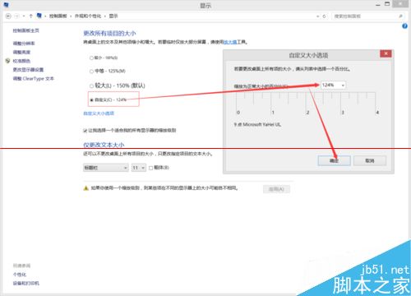Click the 9 点 Microsoft YaHei UI sample text
This screenshot has width=411, height=296.
pyautogui.click(x=257, y=124)
